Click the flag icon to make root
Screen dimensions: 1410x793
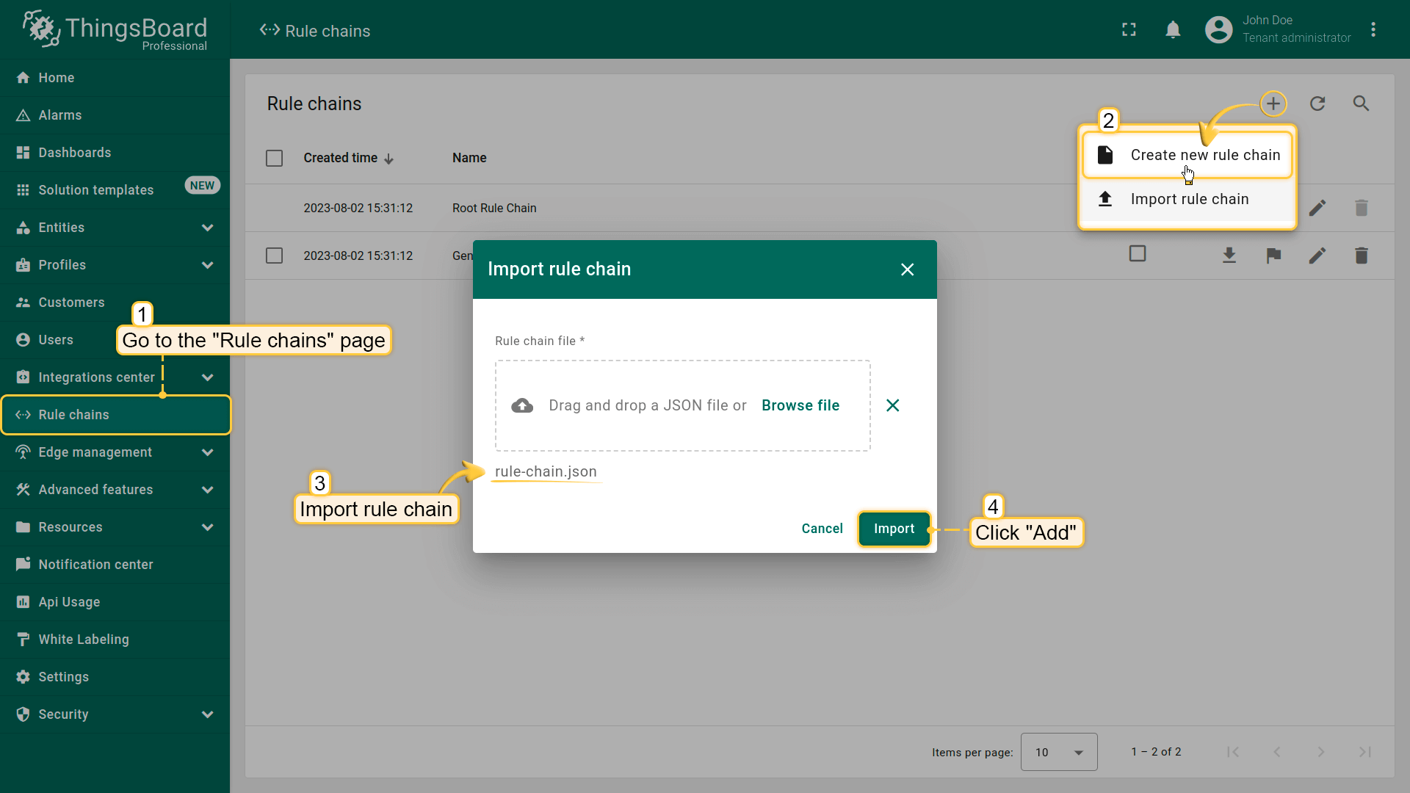1273,256
